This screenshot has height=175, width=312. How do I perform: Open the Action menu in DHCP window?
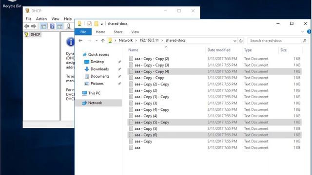coord(41,19)
